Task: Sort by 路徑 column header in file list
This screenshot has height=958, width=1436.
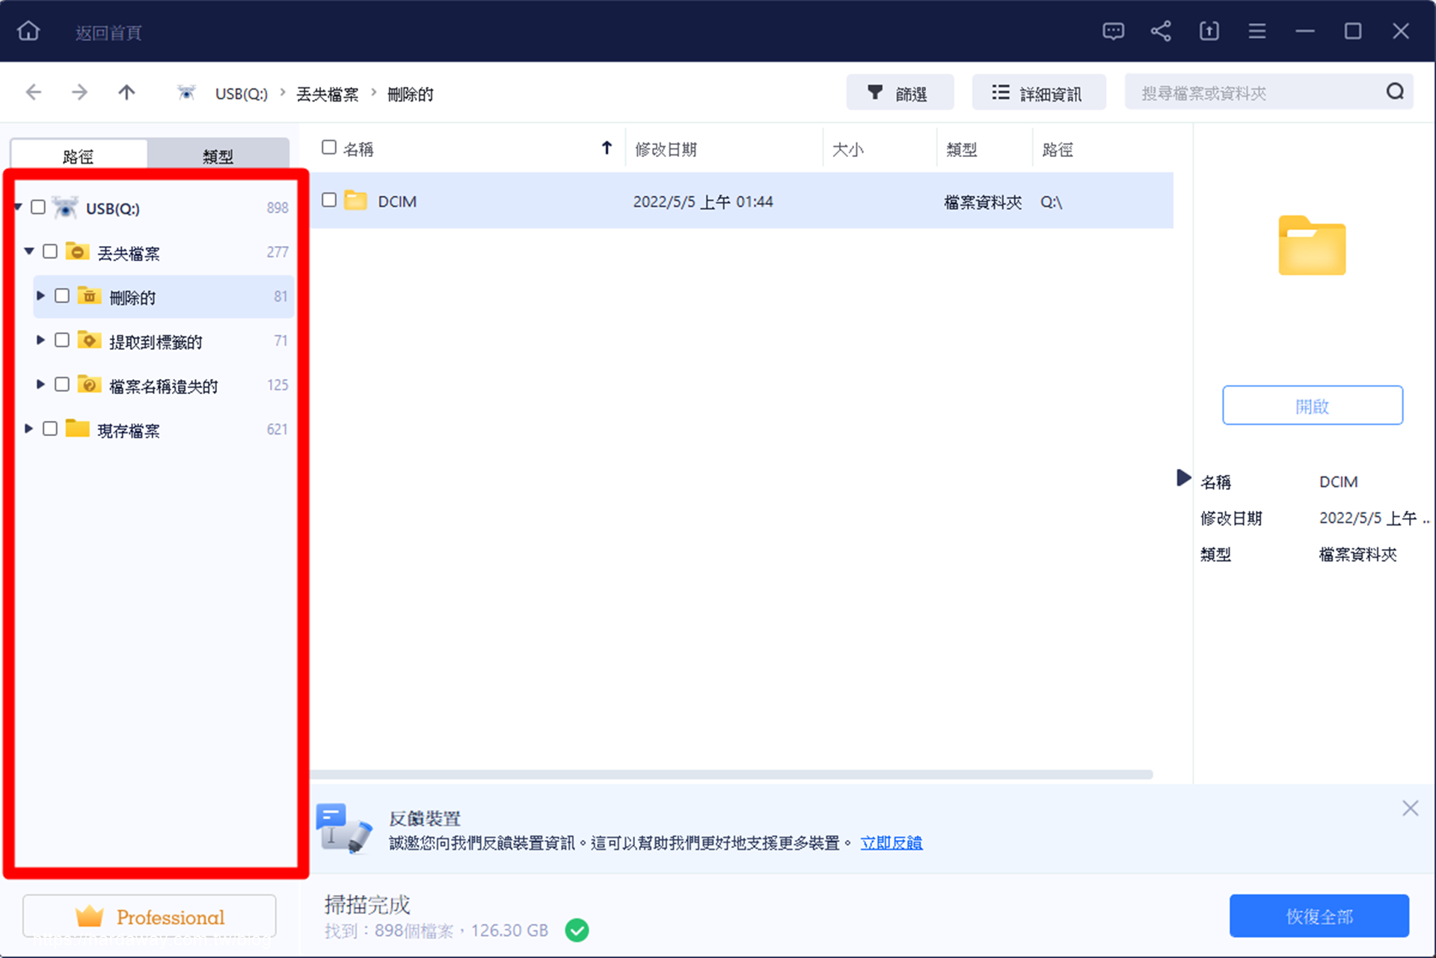Action: [1058, 150]
